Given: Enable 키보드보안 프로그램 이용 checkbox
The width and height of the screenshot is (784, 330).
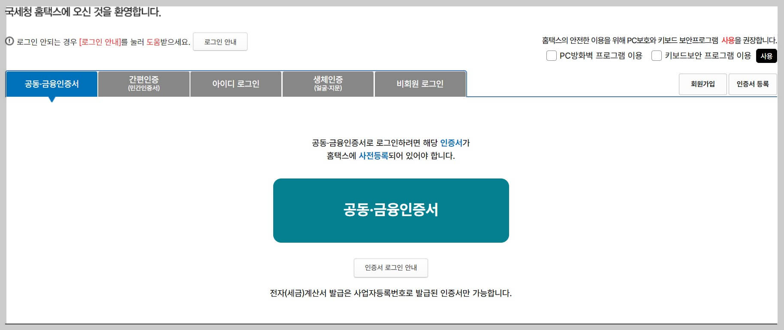Looking at the screenshot, I should point(657,56).
